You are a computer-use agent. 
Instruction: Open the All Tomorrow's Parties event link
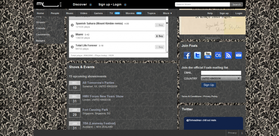(x=99, y=83)
